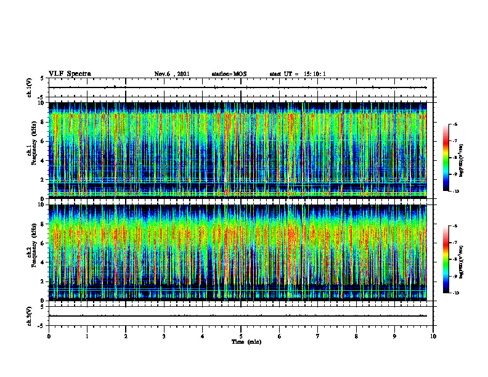Click the time axis tick label "1"

coord(87,336)
